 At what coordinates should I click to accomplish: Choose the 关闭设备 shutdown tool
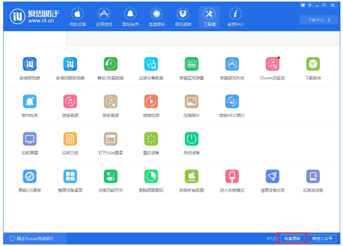[191, 143]
